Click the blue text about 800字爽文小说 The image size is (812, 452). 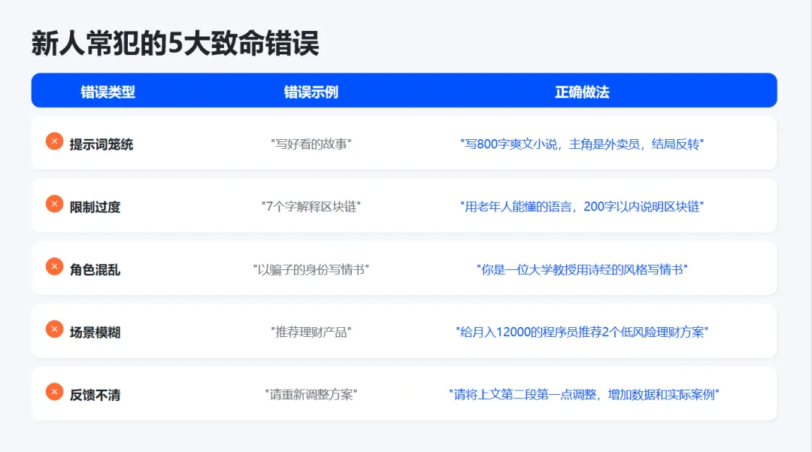582,144
